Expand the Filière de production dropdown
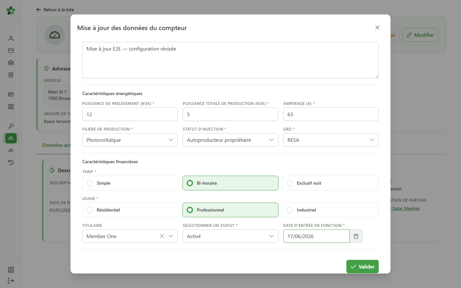 click(130, 140)
